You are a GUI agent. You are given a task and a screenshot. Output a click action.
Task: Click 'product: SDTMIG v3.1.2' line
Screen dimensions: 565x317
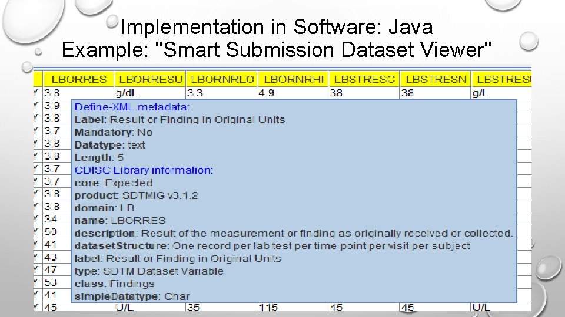[136, 195]
